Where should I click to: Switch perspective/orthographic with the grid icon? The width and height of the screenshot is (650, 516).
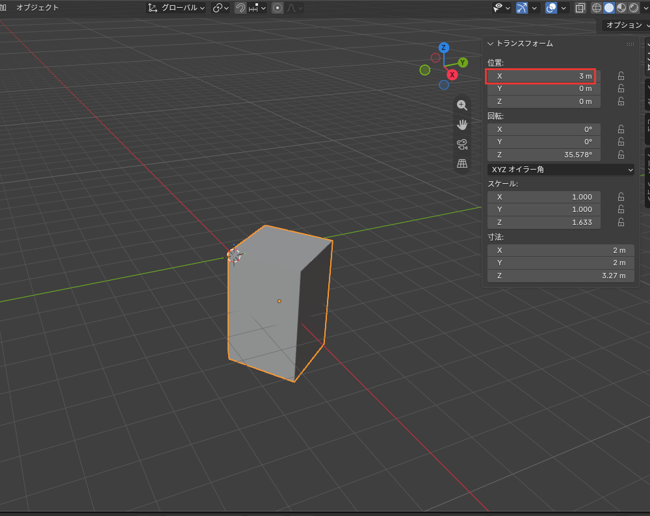click(461, 163)
